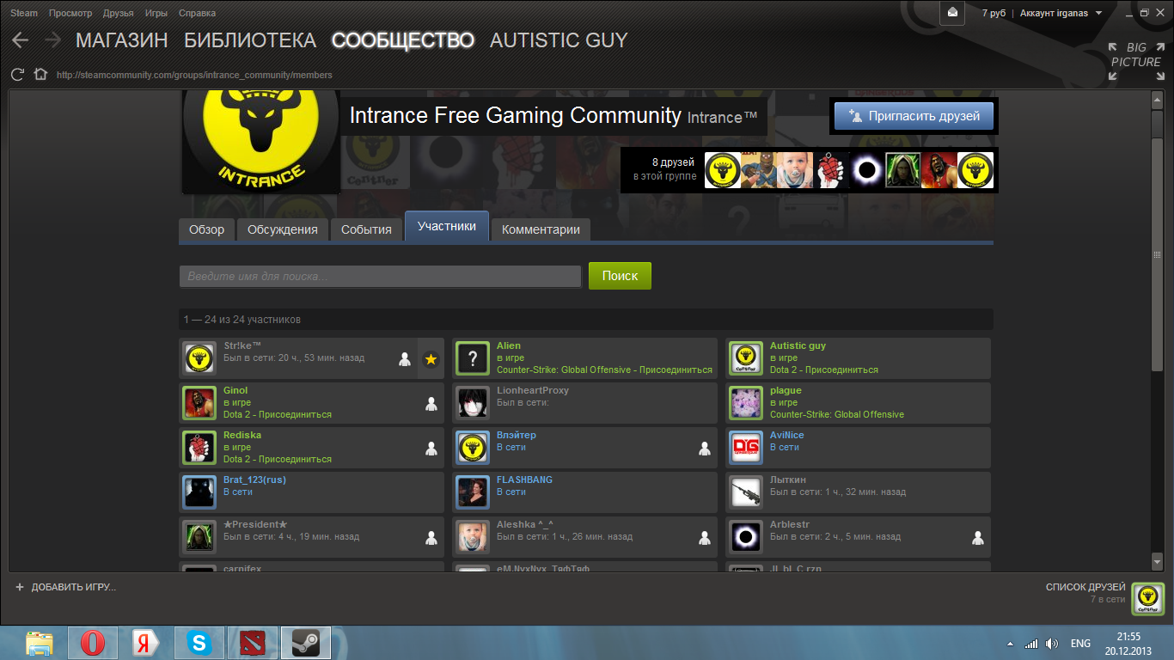Click the friend icon on Ginol row

click(x=431, y=404)
